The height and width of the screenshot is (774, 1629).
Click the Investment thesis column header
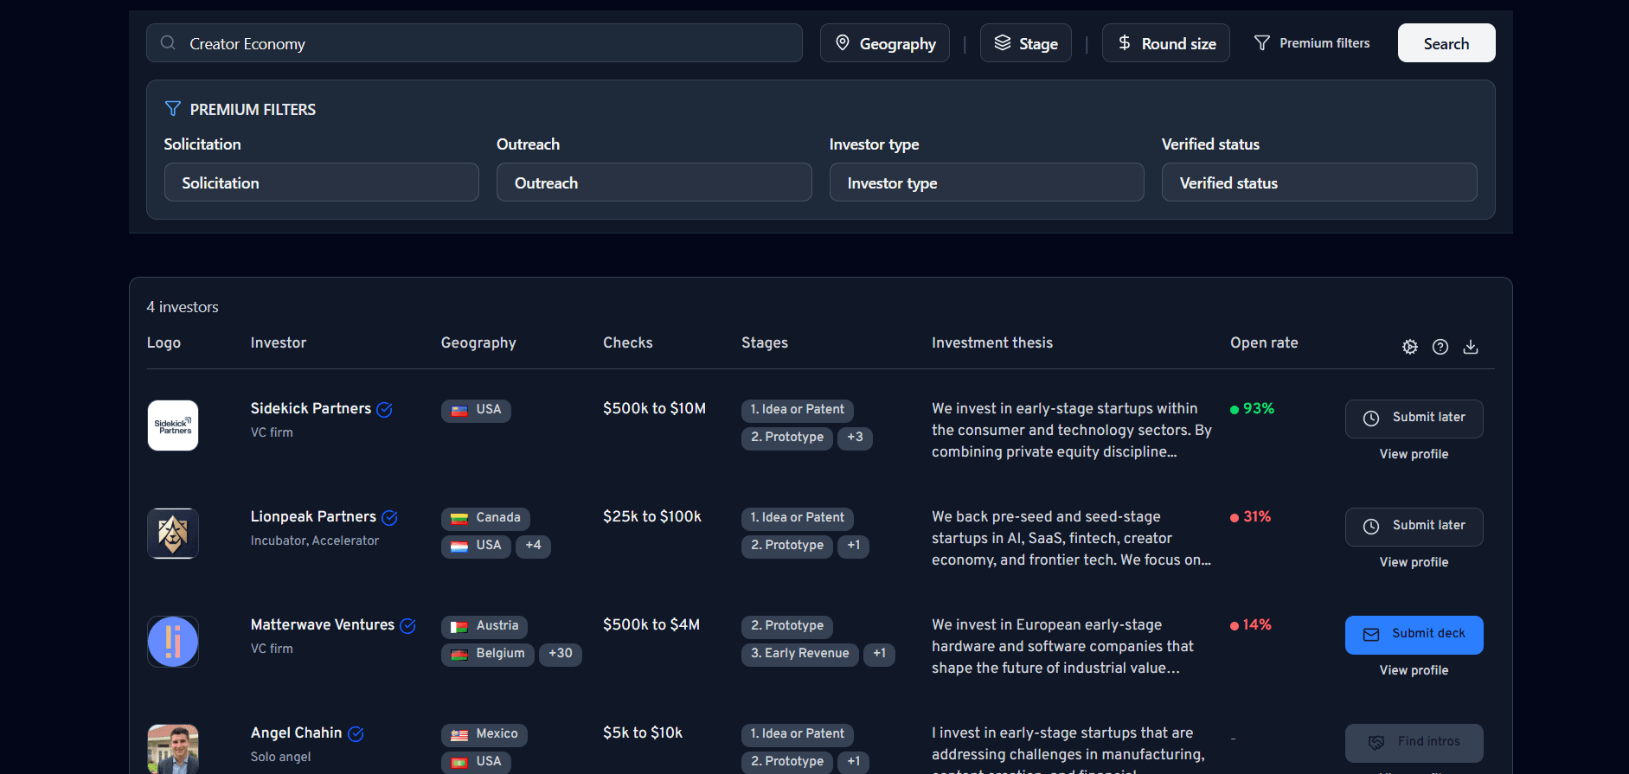(992, 342)
